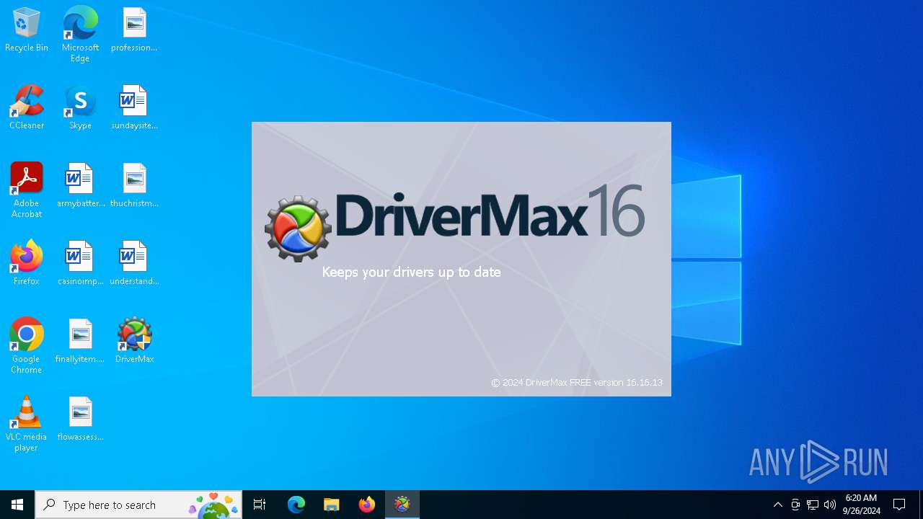The image size is (923, 519).
Task: Click the DriverMax gear logo on splash
Action: pyautogui.click(x=298, y=229)
